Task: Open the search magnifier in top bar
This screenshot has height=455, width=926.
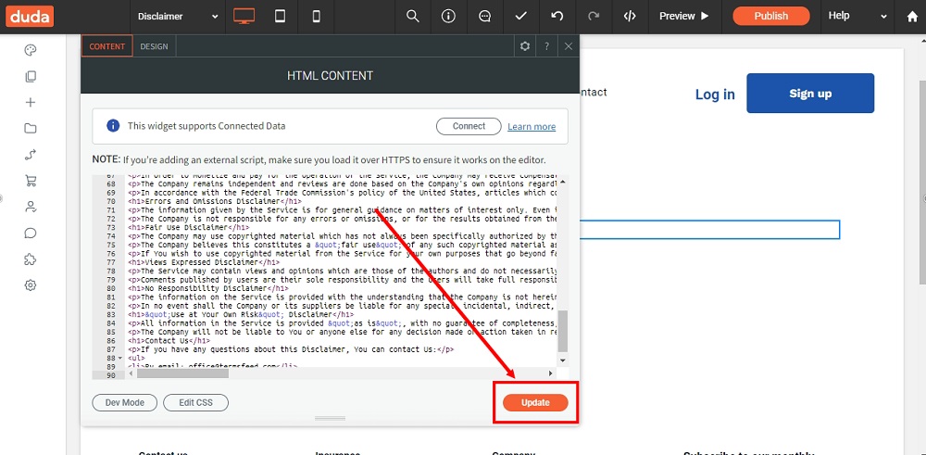Action: tap(413, 17)
